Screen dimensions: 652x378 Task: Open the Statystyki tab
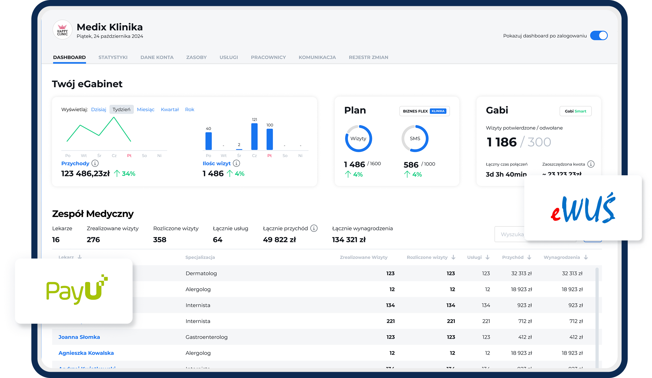click(113, 57)
